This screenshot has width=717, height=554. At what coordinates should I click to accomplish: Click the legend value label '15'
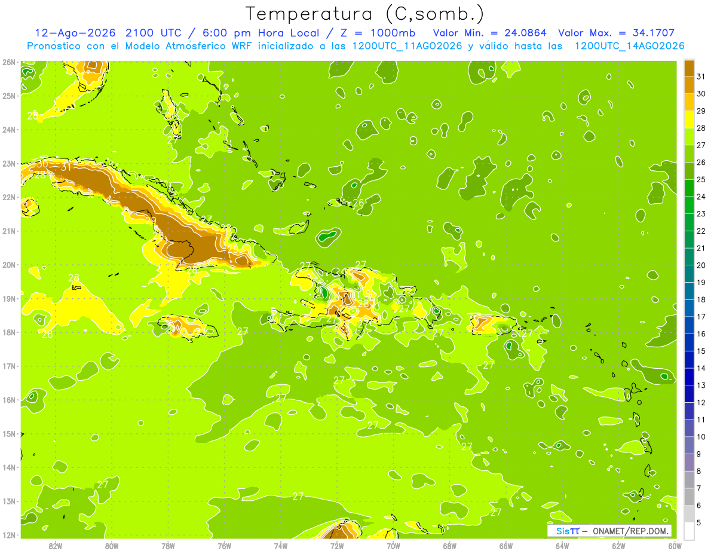click(x=701, y=351)
